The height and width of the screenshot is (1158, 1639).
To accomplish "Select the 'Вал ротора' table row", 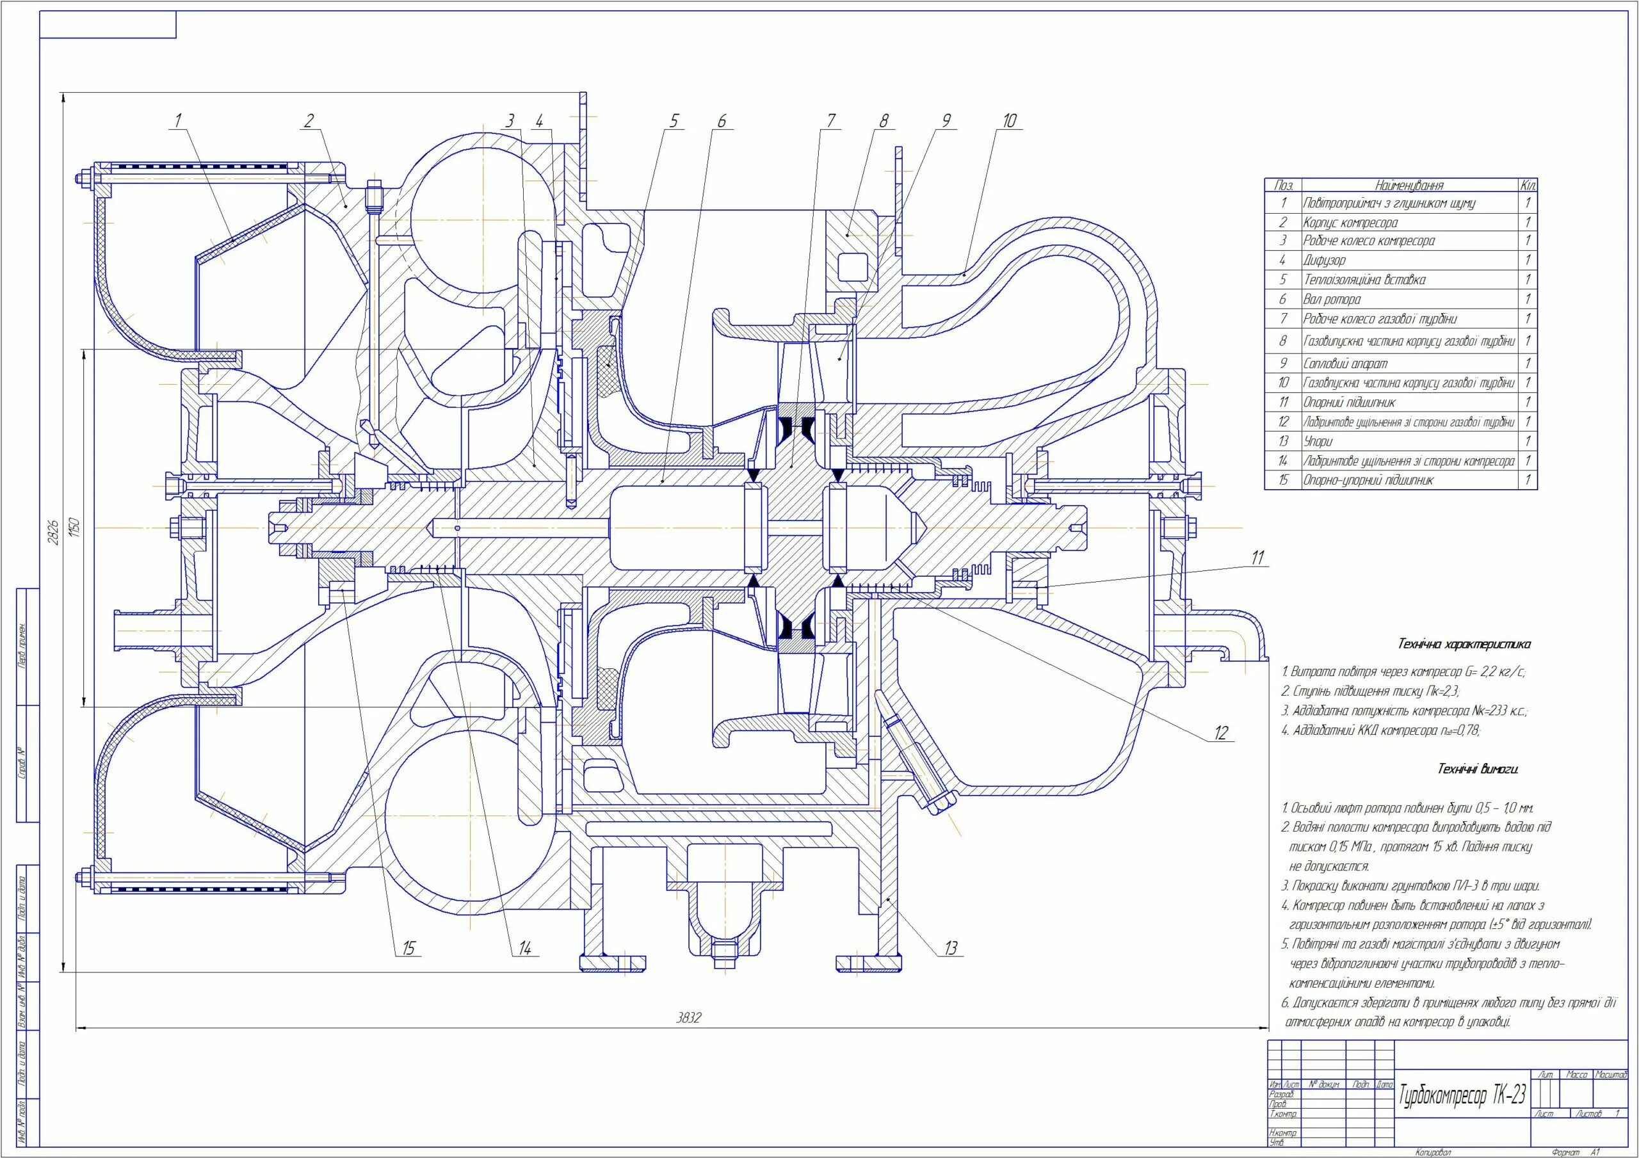I will pos(1332,300).
